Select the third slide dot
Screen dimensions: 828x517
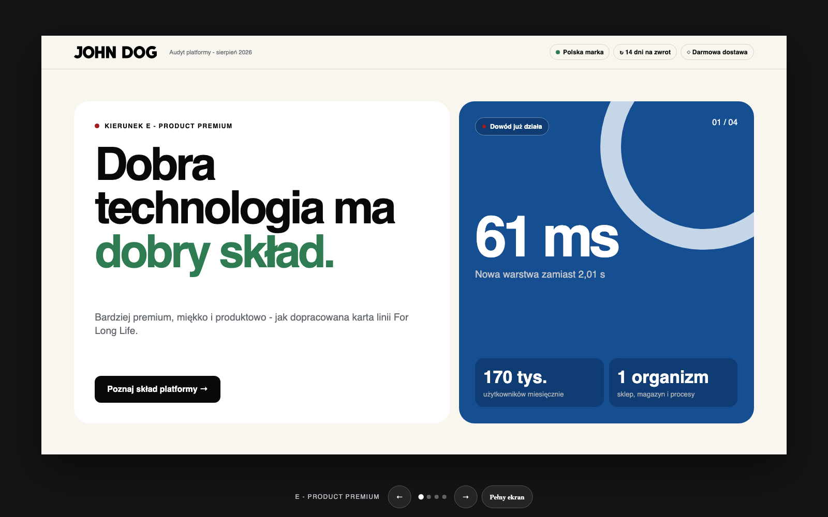coord(437,497)
